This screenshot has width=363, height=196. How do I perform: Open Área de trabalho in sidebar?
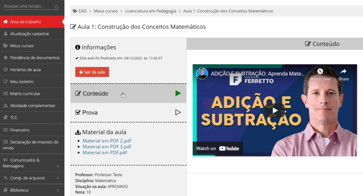click(26, 22)
